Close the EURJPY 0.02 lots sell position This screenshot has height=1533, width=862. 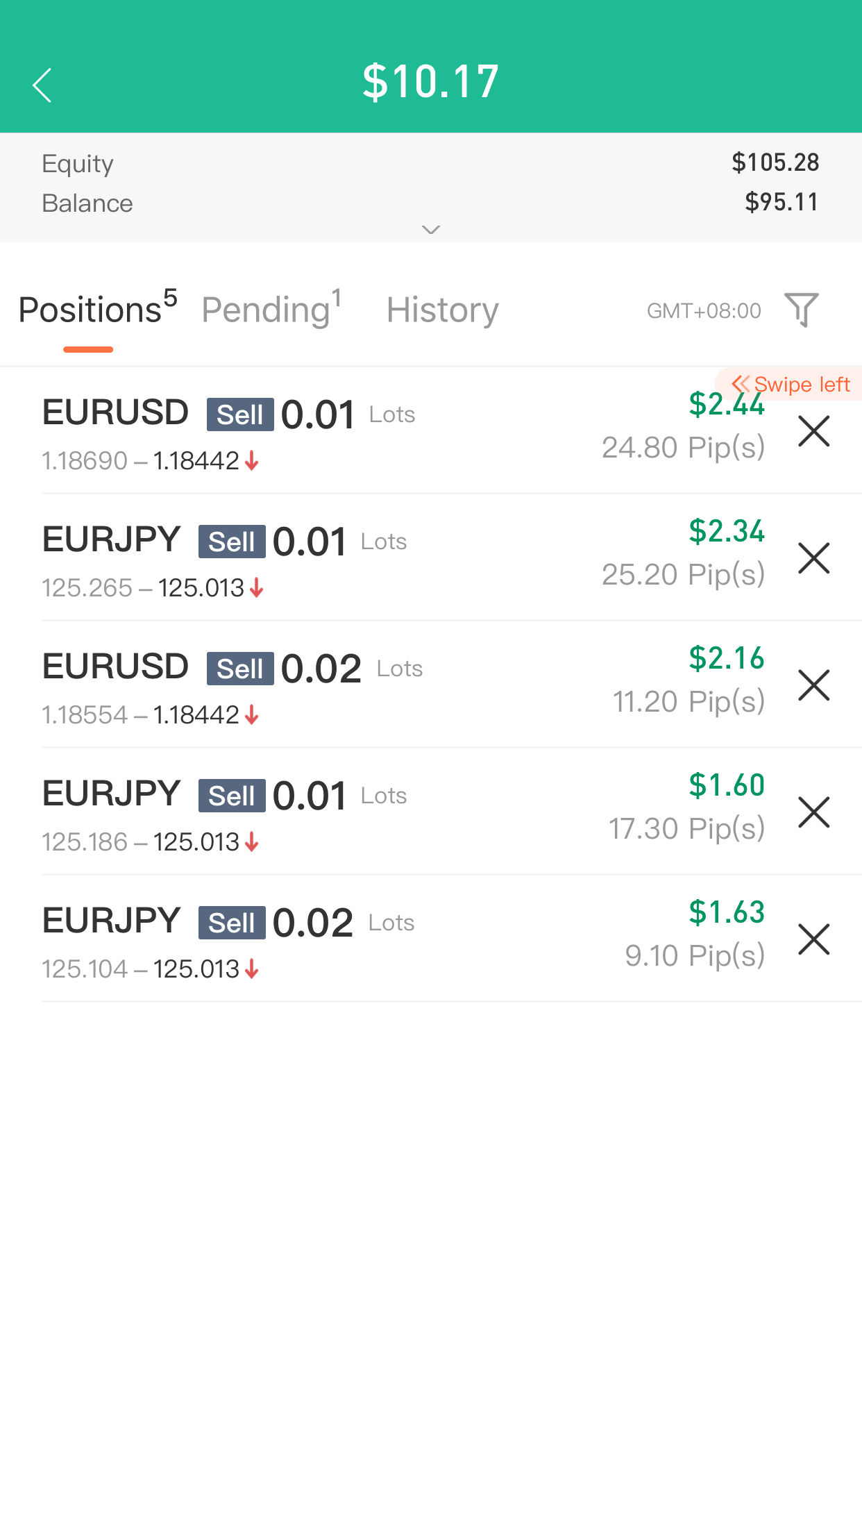tap(814, 939)
